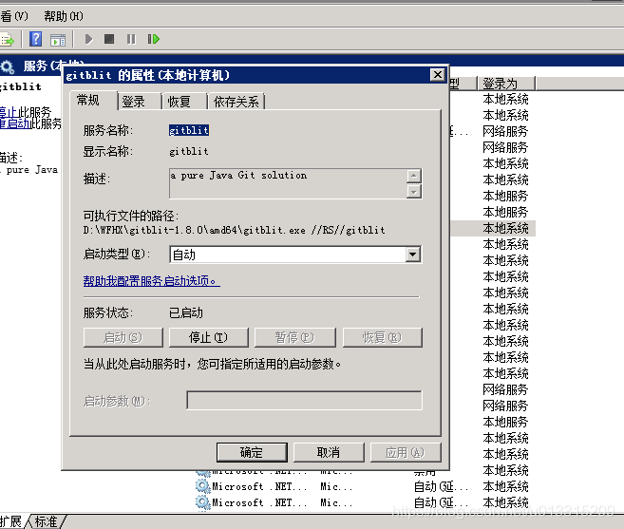Click the 应用(A) button
This screenshot has width=624, height=529.
(x=406, y=452)
